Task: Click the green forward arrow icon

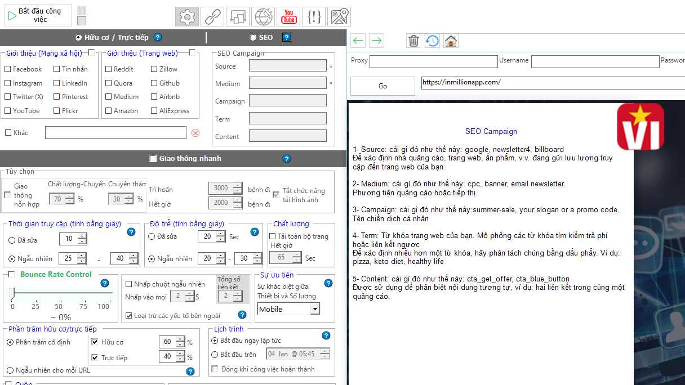Action: click(x=376, y=41)
